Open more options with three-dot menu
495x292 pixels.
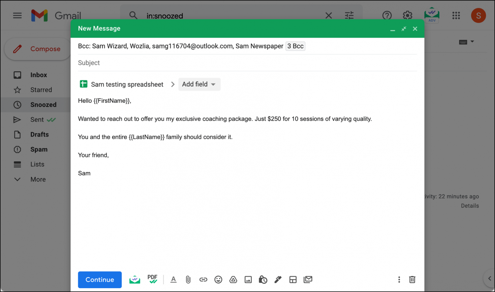click(399, 279)
